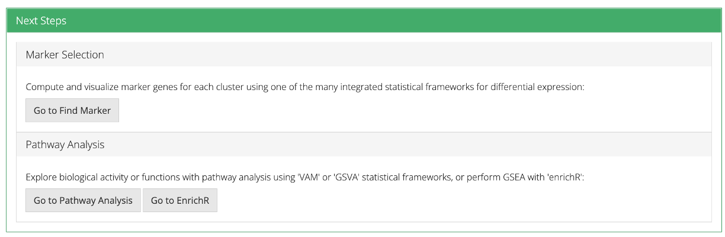Image resolution: width=725 pixels, height=237 pixels.
Task: Click the quoted 'enrichR' word in description text
Action: pos(564,177)
